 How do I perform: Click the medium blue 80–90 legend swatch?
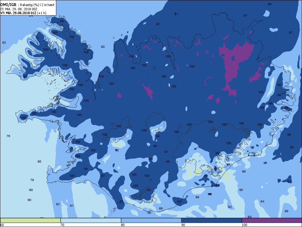click(x=151, y=220)
